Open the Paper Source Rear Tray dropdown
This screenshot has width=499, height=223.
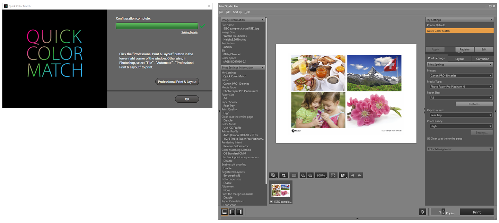tap(461, 115)
